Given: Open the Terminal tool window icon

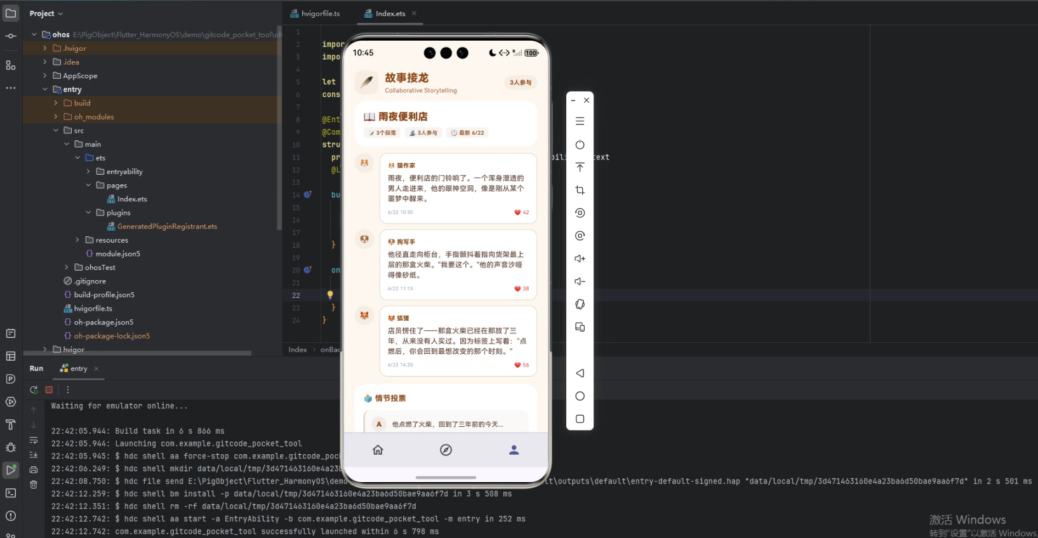Looking at the screenshot, I should coord(11,493).
